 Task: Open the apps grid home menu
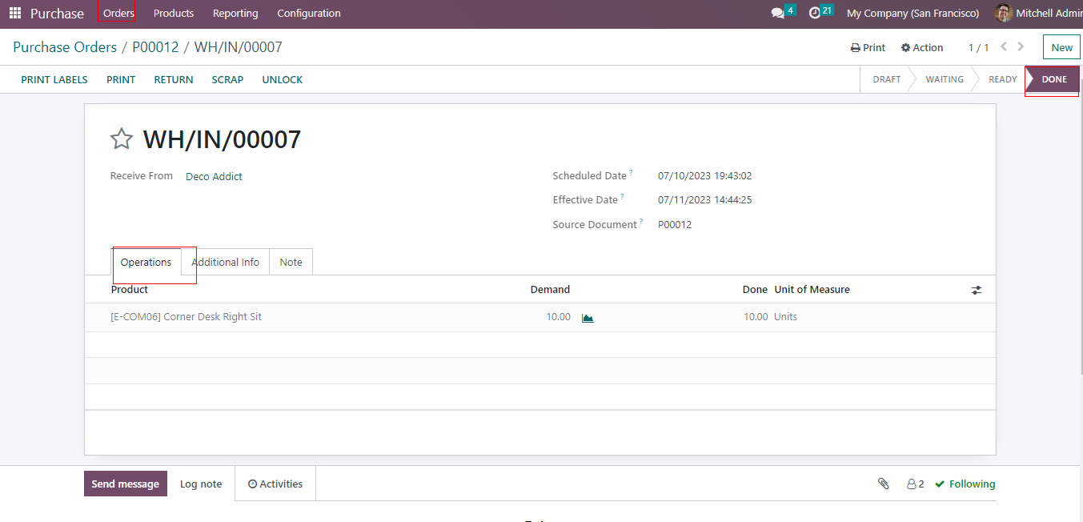[x=15, y=14]
